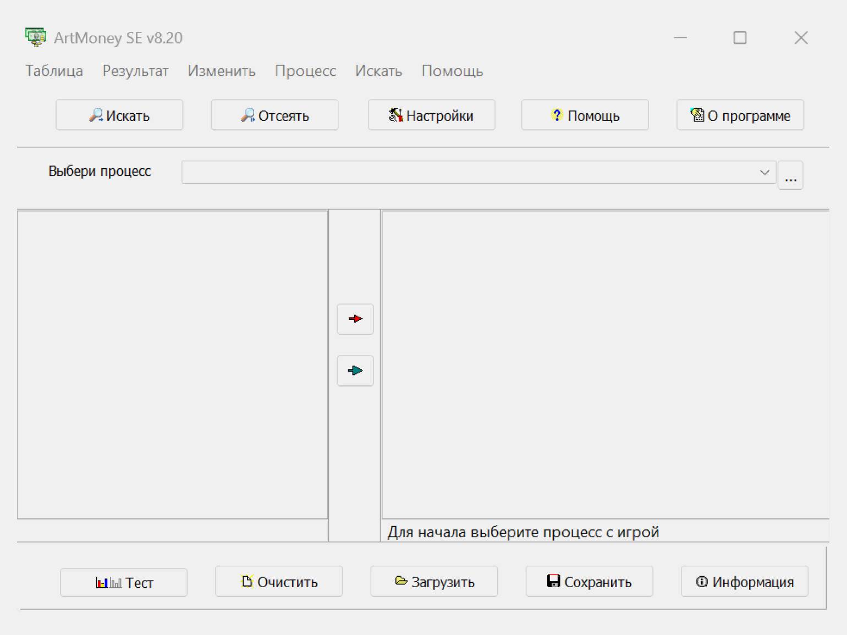Maximize the ArtMoney window

pos(740,37)
